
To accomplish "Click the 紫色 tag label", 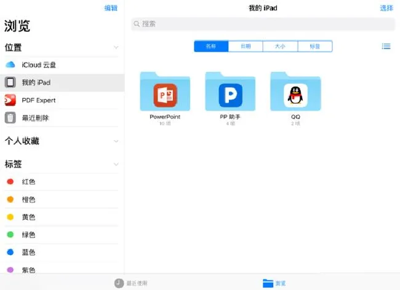I will click(x=28, y=270).
